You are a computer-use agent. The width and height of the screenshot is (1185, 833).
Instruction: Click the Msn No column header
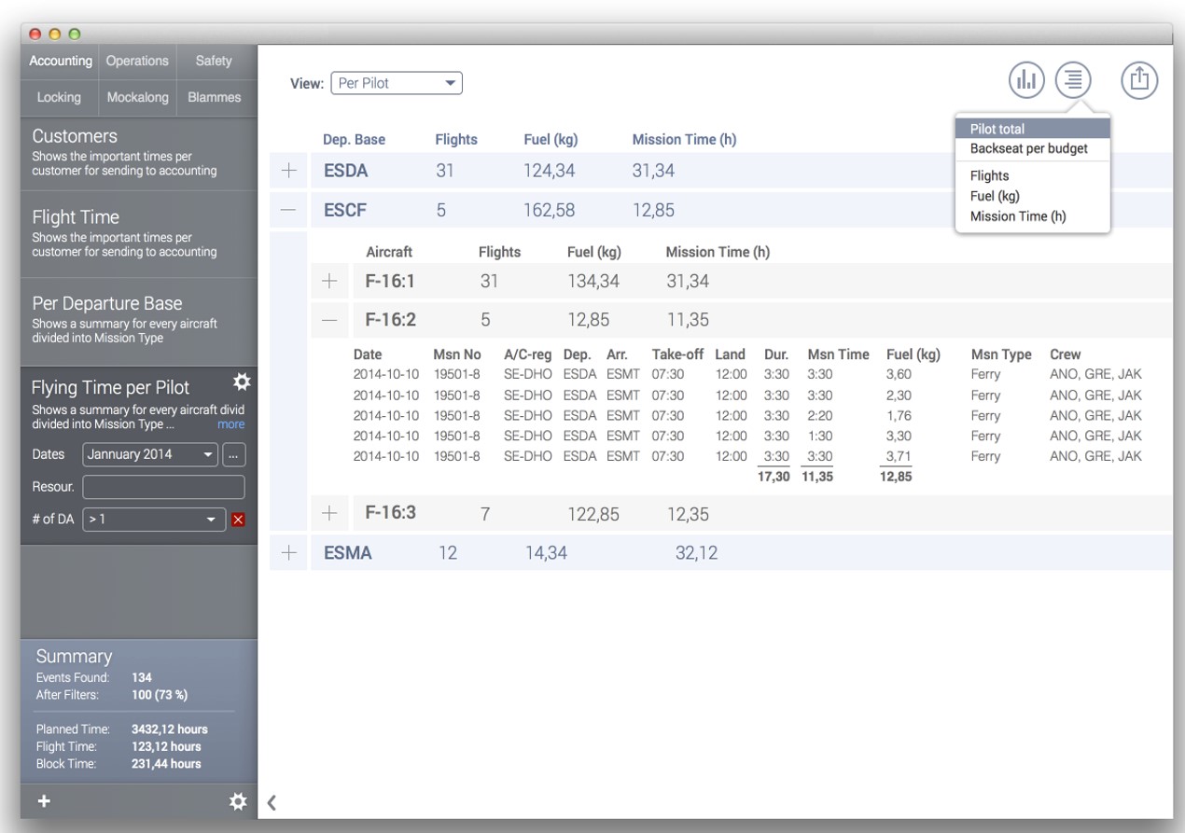457,354
